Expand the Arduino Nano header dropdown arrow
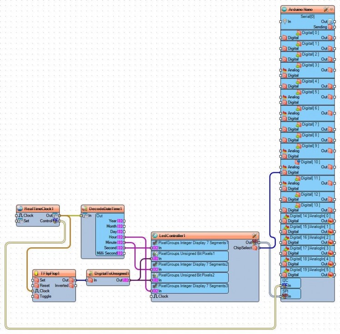 coord(331,10)
